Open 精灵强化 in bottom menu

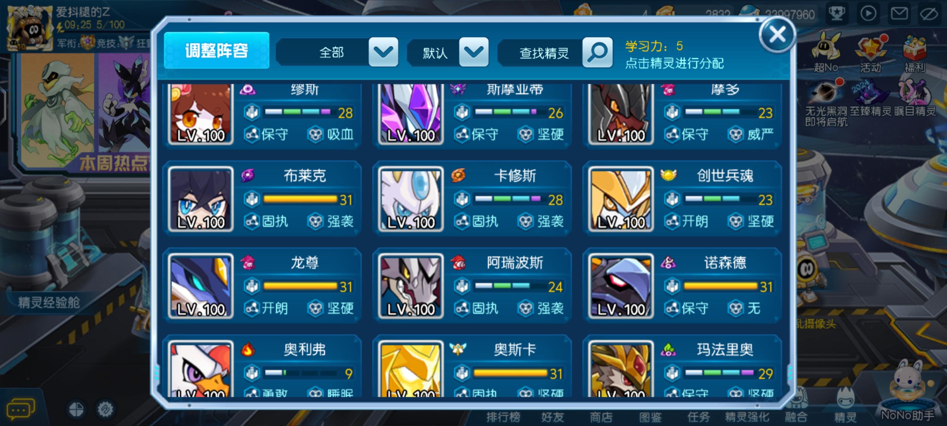(747, 417)
